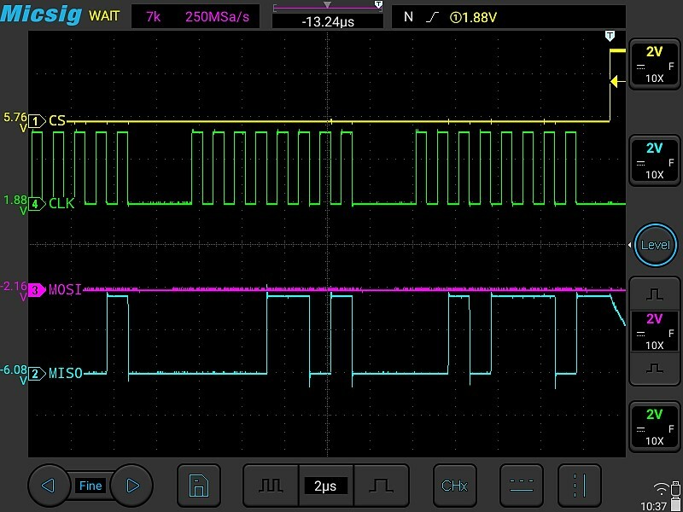Click the multi-pulse timebase increase icon
683x512 pixels.
(x=271, y=486)
